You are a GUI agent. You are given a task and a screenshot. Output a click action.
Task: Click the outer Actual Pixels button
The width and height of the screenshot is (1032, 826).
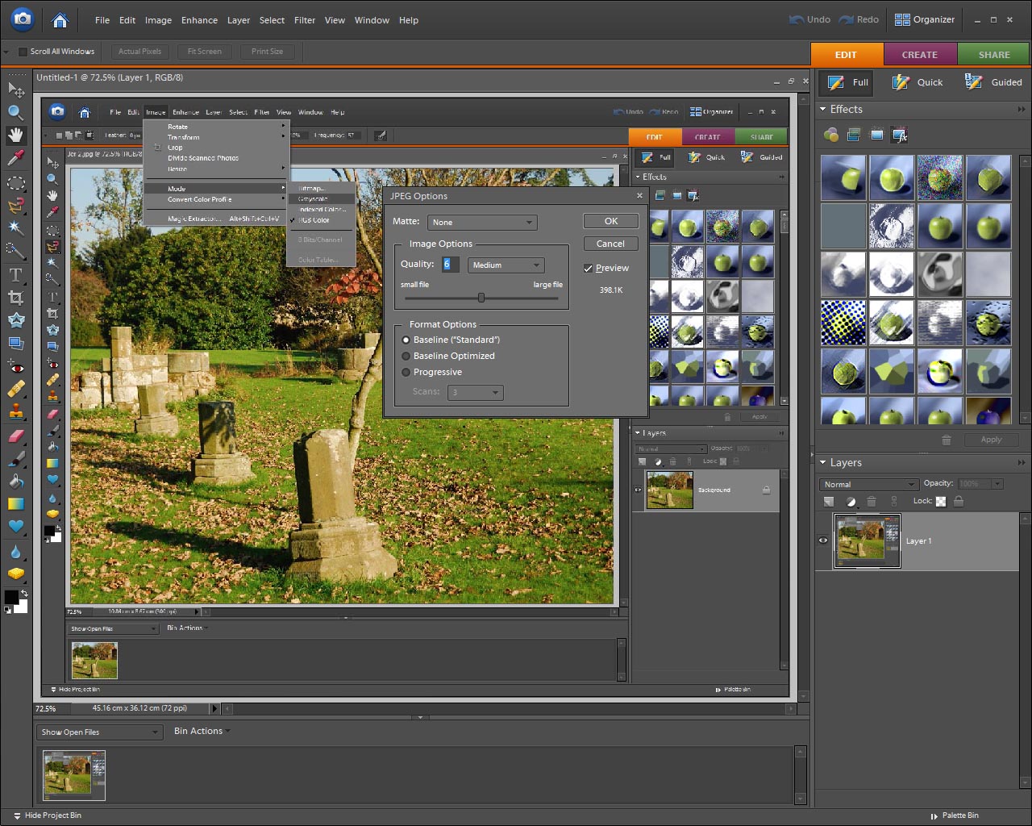tap(139, 52)
